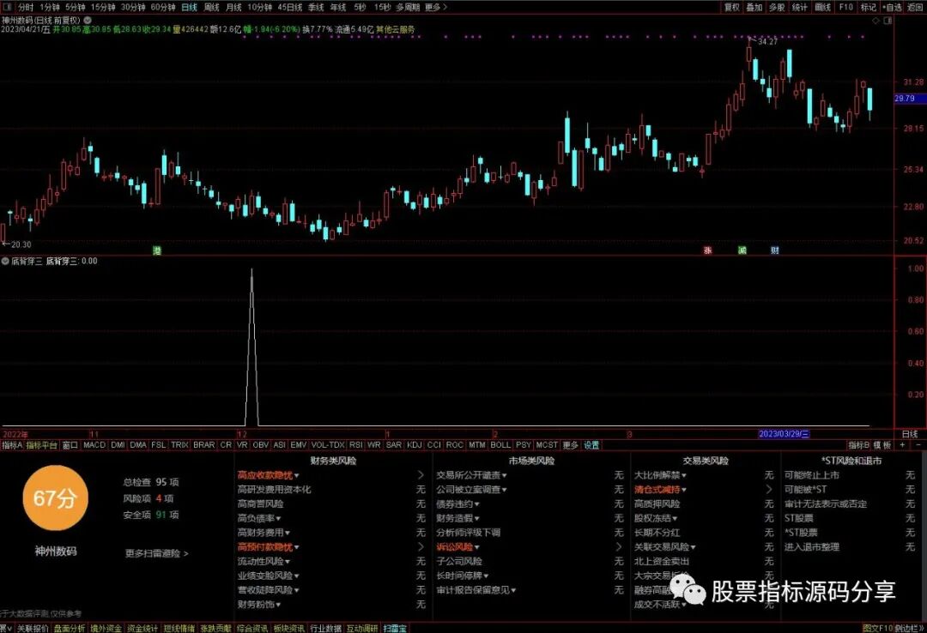Click the red 涨 marker under the chart
This screenshot has width=927, height=633.
pyautogui.click(x=707, y=250)
